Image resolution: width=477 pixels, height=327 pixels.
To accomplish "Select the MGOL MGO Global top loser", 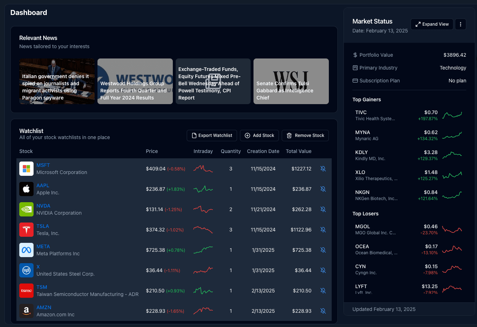I will (x=409, y=229).
